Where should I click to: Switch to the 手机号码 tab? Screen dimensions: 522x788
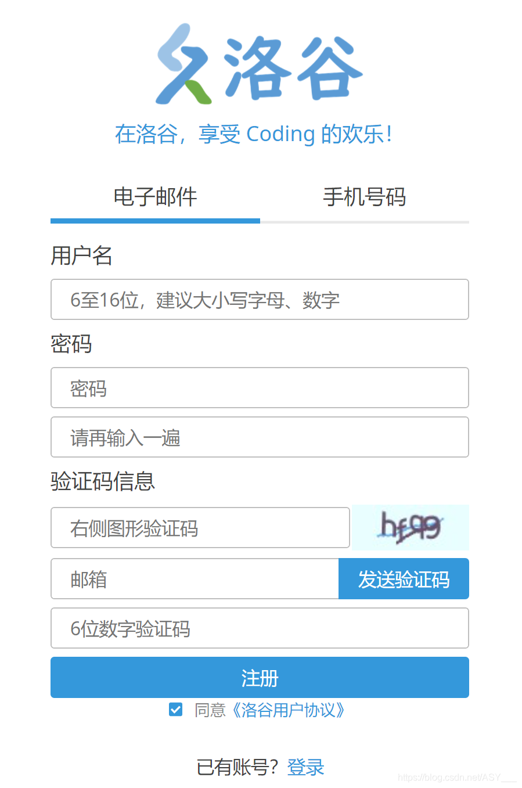click(365, 197)
